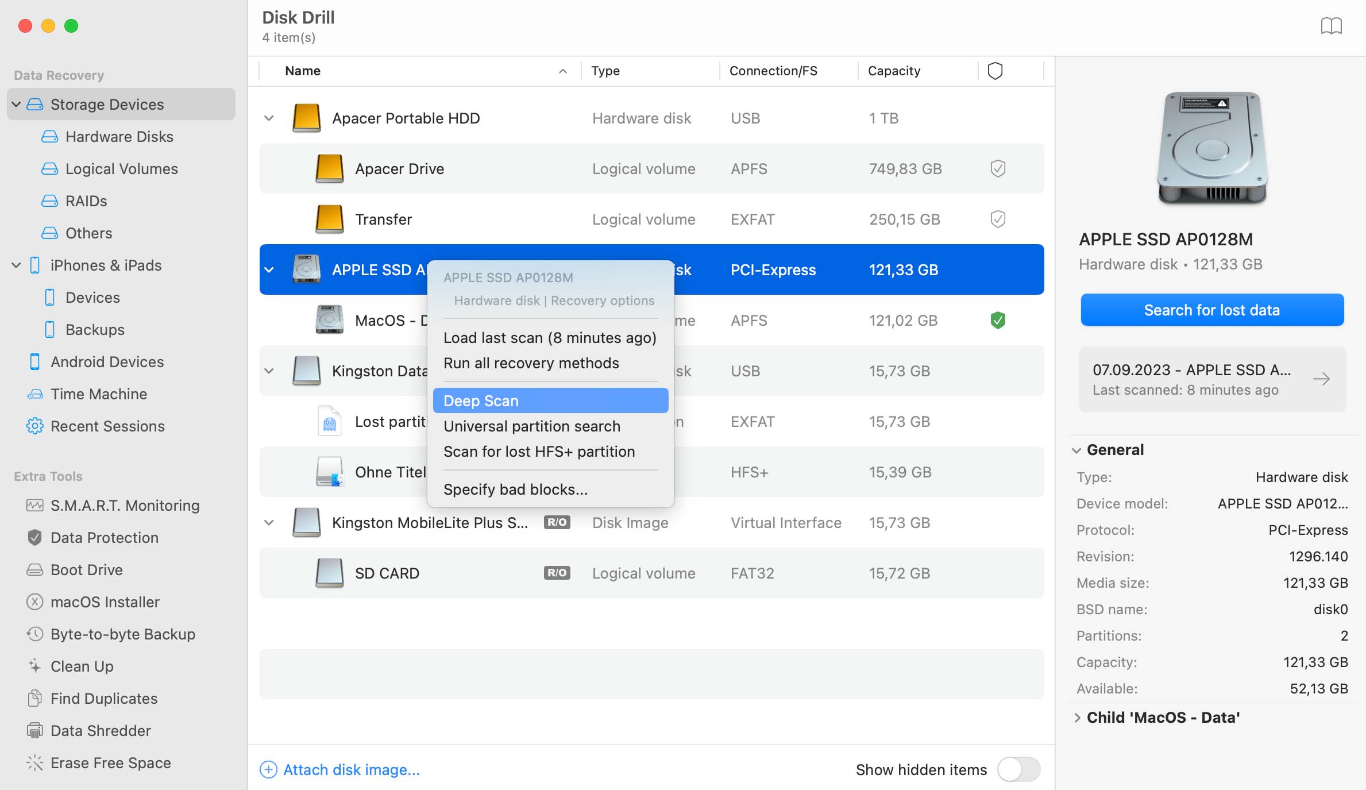Viewport: 1366px width, 790px height.
Task: Click the Boot Drive icon
Action: point(35,569)
